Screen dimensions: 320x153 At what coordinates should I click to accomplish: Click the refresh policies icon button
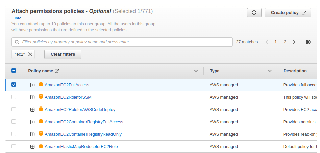coord(254,12)
